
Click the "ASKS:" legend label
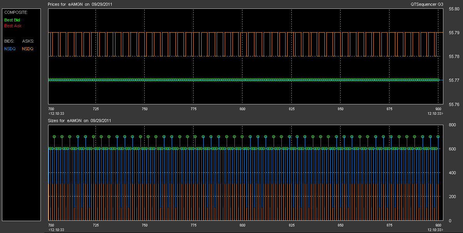(x=28, y=41)
